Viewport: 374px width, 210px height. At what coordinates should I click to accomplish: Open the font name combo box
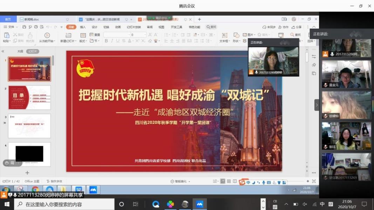point(117,35)
